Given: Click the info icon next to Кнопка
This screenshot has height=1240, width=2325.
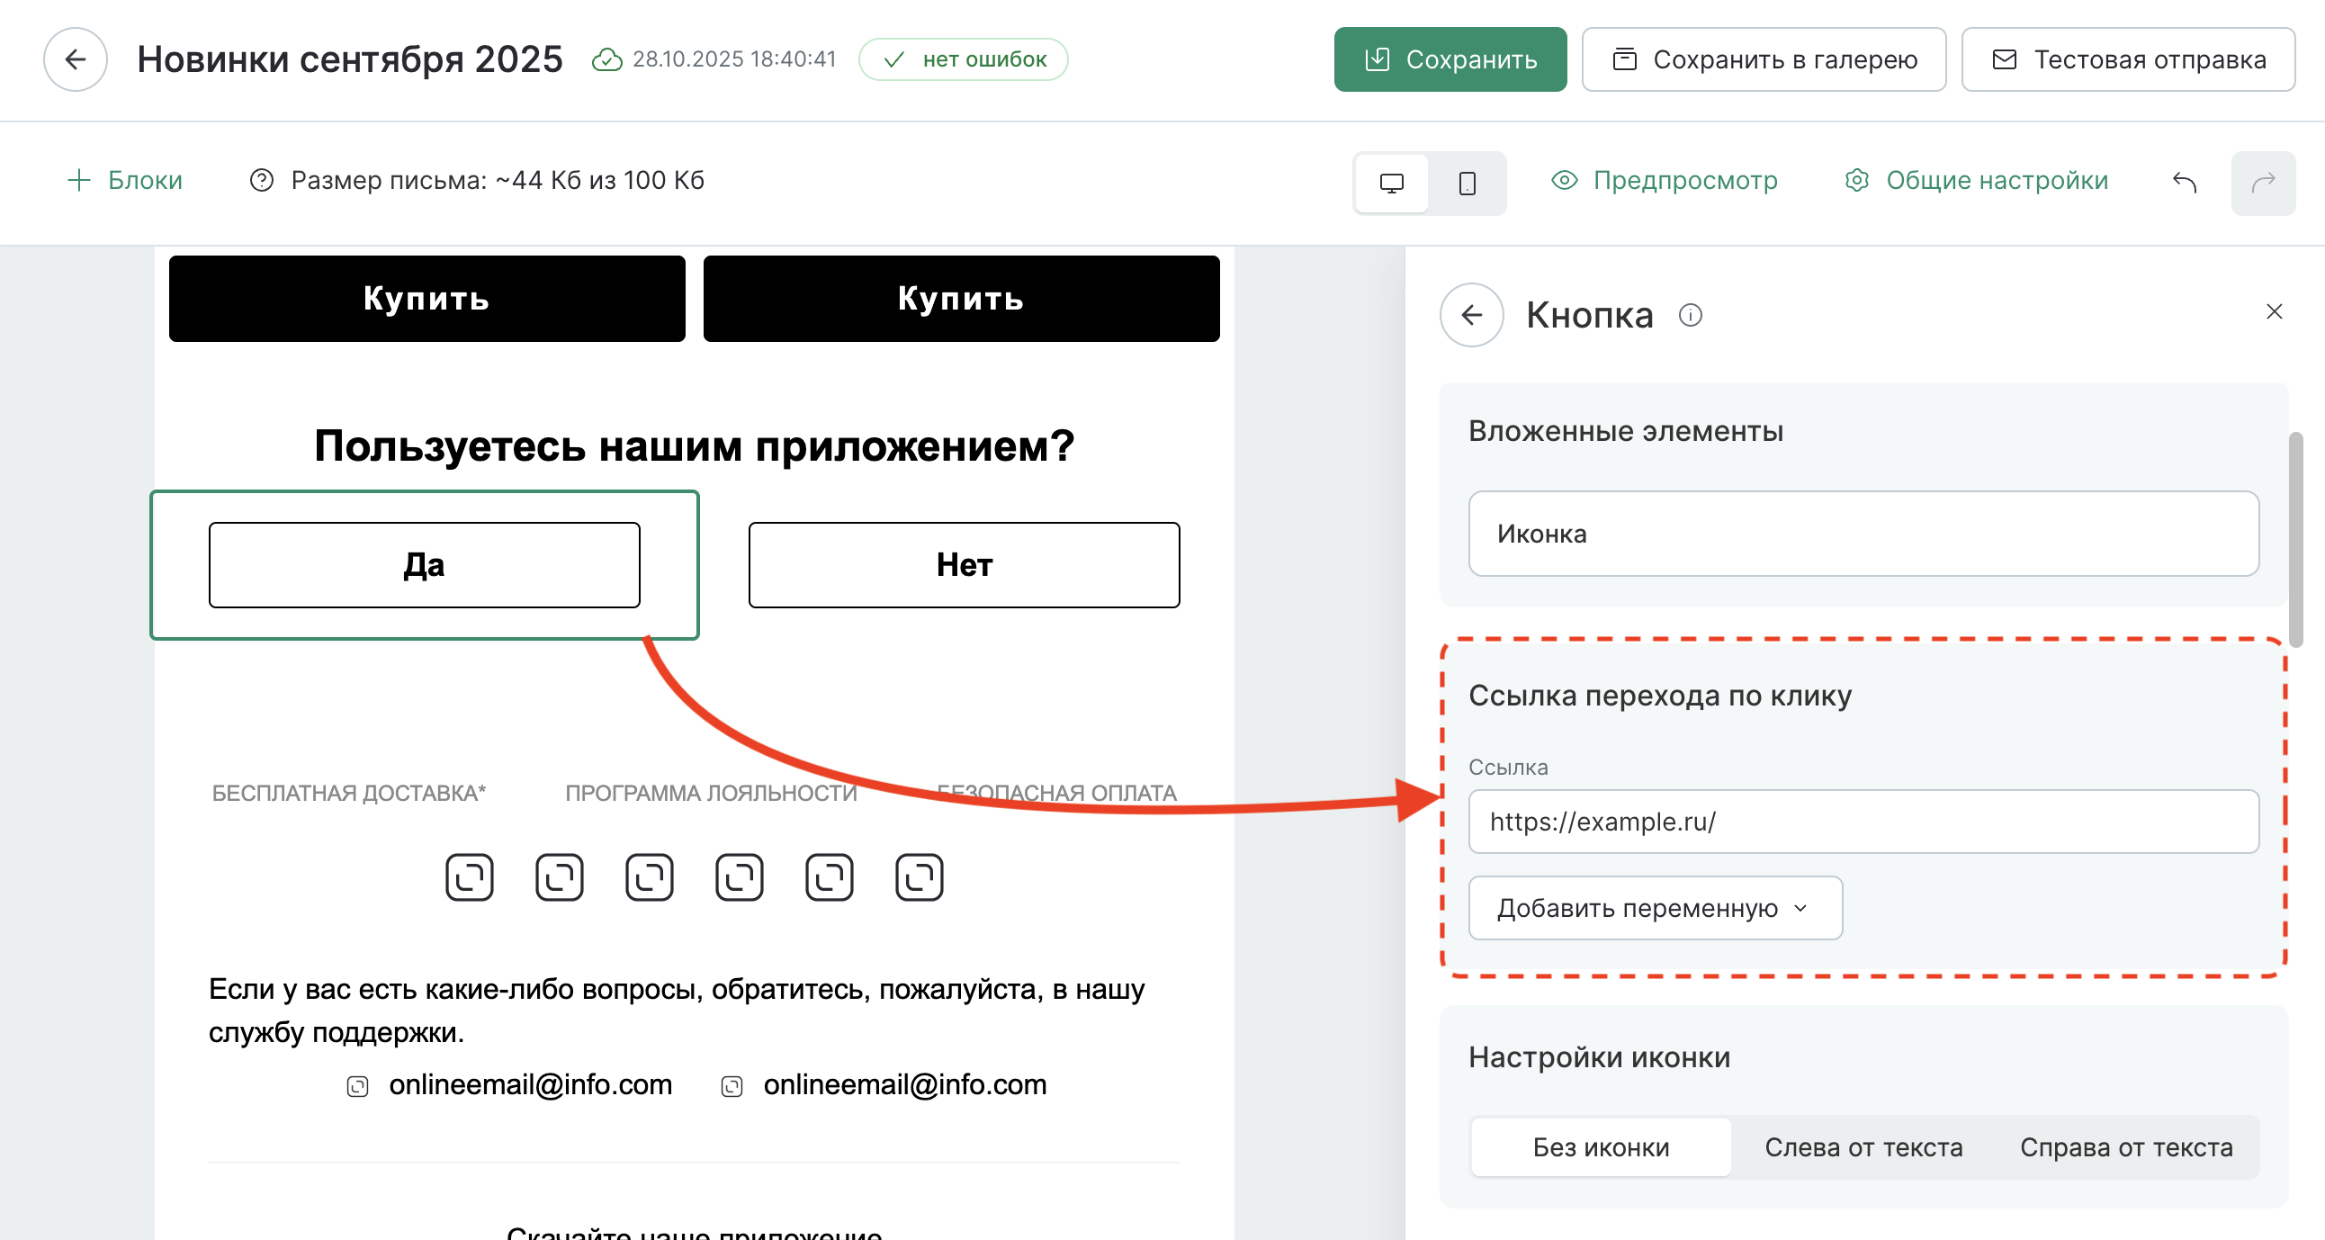Looking at the screenshot, I should [1692, 316].
